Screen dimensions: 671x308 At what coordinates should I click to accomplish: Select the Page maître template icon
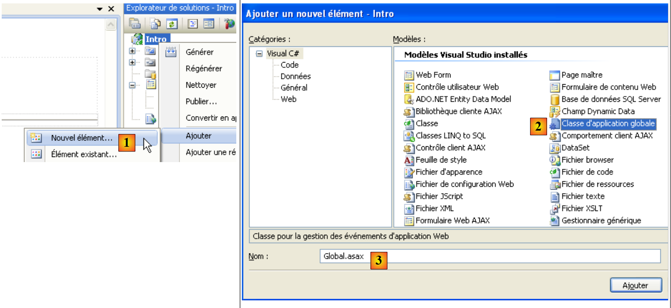pos(554,75)
